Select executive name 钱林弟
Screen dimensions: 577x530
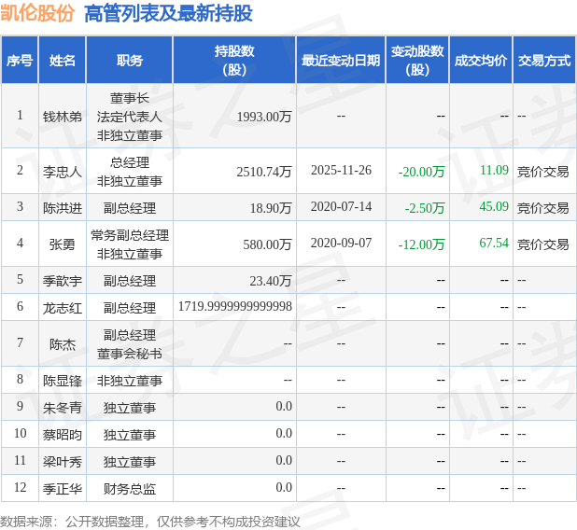63,117
